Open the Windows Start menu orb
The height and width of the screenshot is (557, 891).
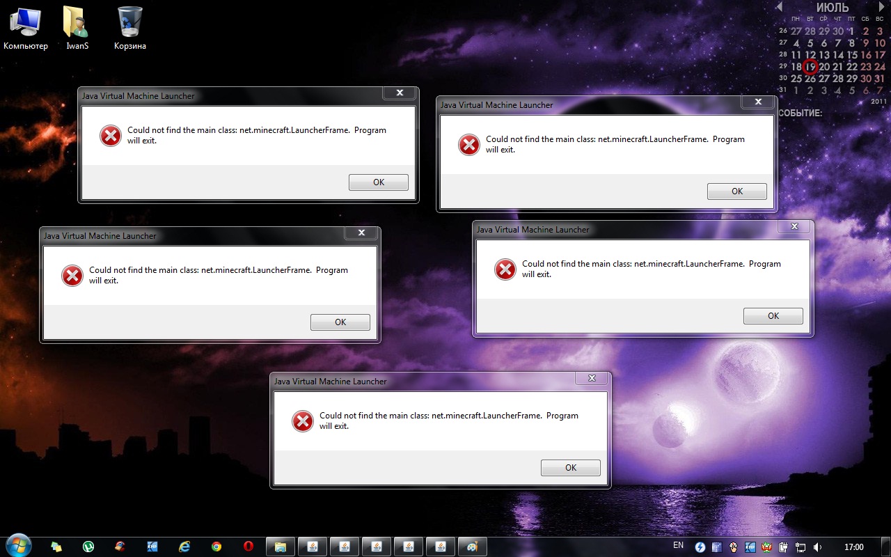pyautogui.click(x=18, y=544)
